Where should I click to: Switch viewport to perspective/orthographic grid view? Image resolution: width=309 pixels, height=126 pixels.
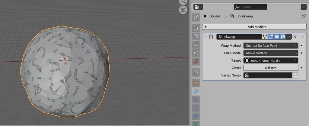tap(183, 10)
